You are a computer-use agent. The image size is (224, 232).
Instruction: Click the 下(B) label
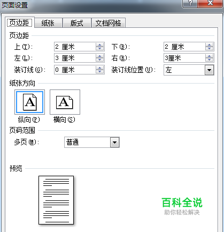(121, 47)
